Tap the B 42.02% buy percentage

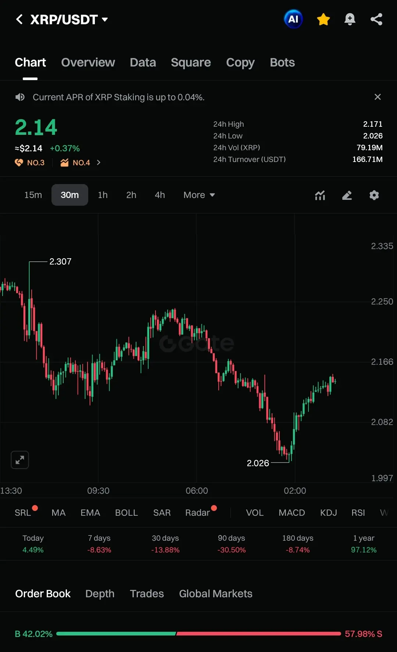(33, 634)
